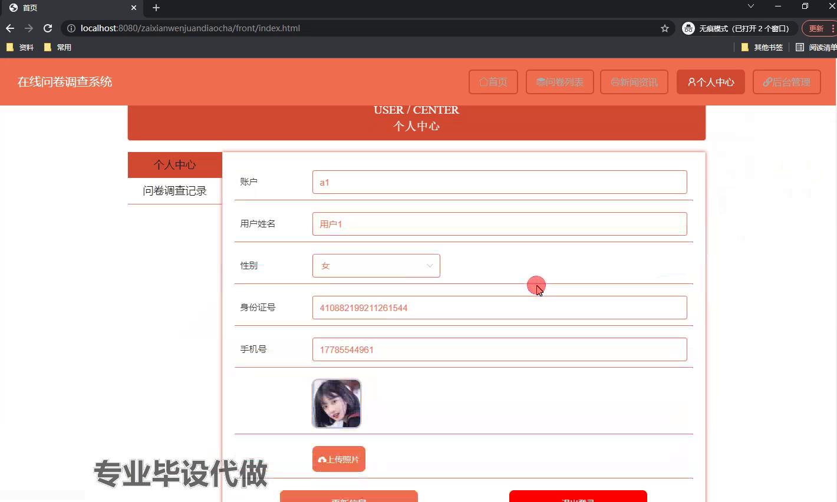Open the 资料 bookmark folder
This screenshot has height=502, width=837.
(20, 47)
